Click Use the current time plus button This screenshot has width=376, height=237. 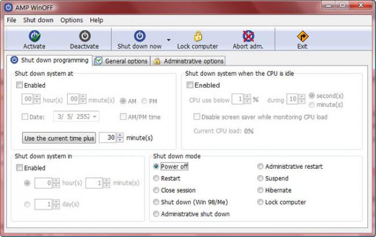point(59,138)
